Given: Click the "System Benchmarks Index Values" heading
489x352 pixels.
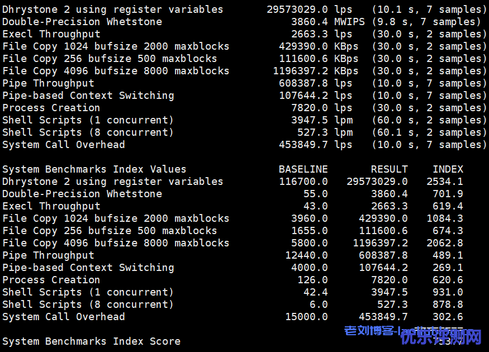Looking at the screenshot, I should (94, 169).
